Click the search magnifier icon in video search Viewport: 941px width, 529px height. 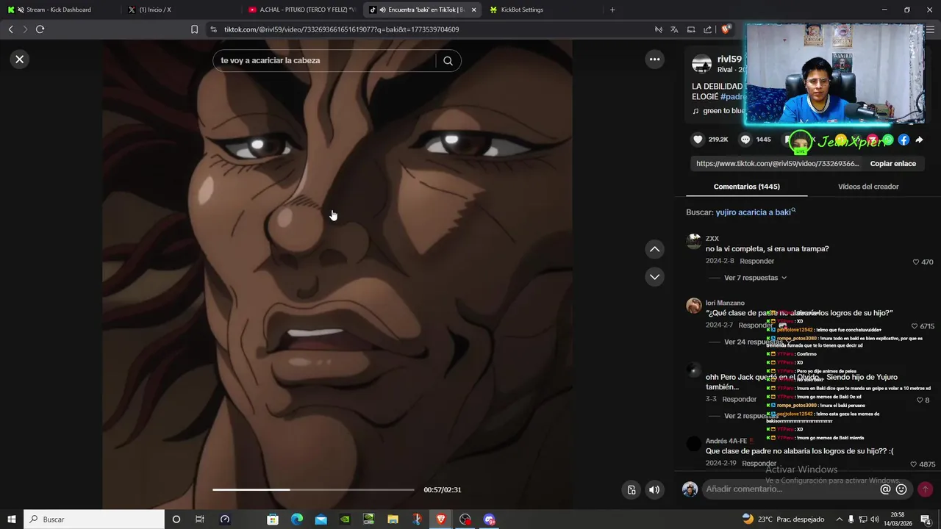448,61
